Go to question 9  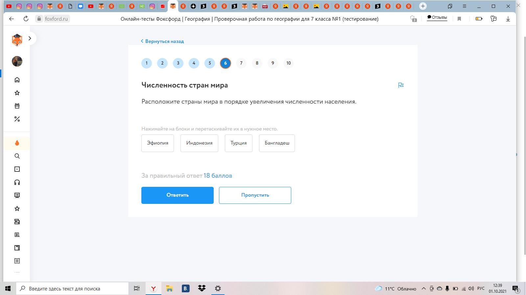(x=273, y=63)
